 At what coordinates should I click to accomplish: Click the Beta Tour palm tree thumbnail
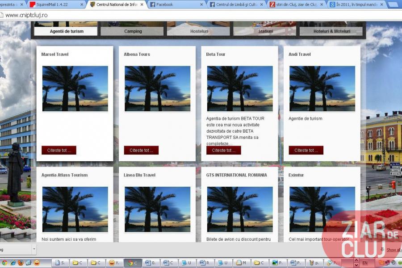(240, 88)
